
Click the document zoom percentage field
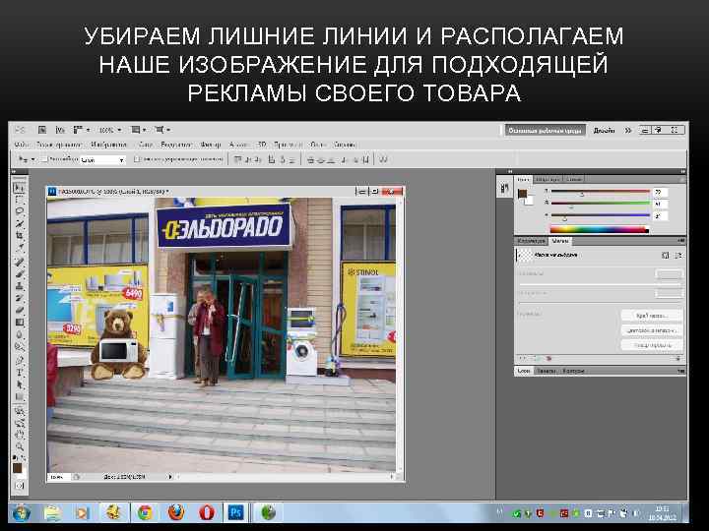pyautogui.click(x=58, y=476)
